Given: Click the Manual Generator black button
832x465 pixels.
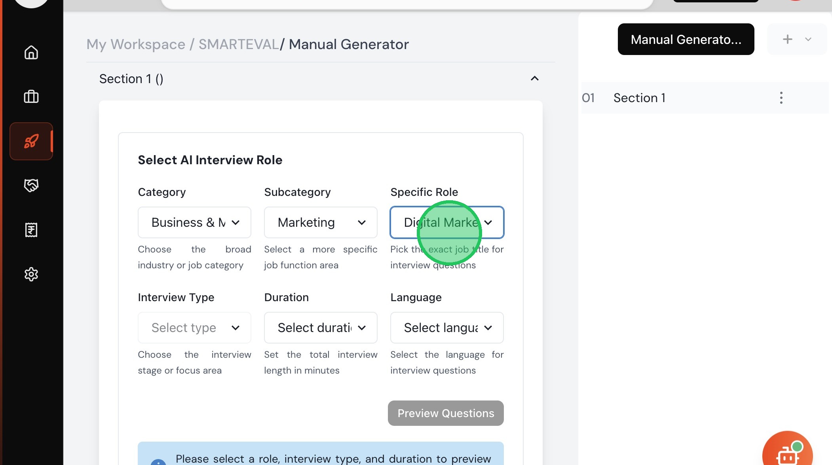Looking at the screenshot, I should [x=686, y=39].
